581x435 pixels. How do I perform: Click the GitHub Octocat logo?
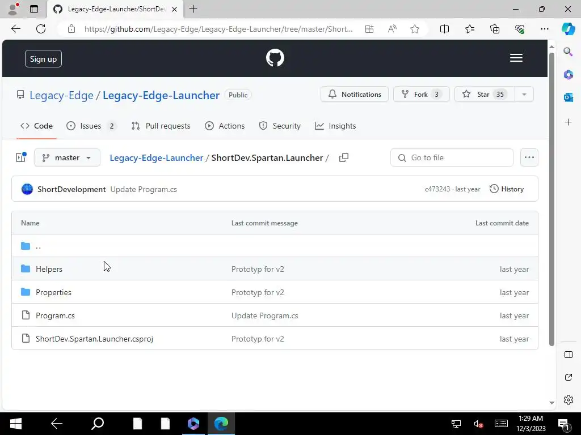pyautogui.click(x=275, y=58)
